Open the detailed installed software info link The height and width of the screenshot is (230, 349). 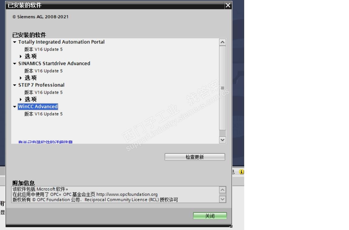(x=45, y=142)
